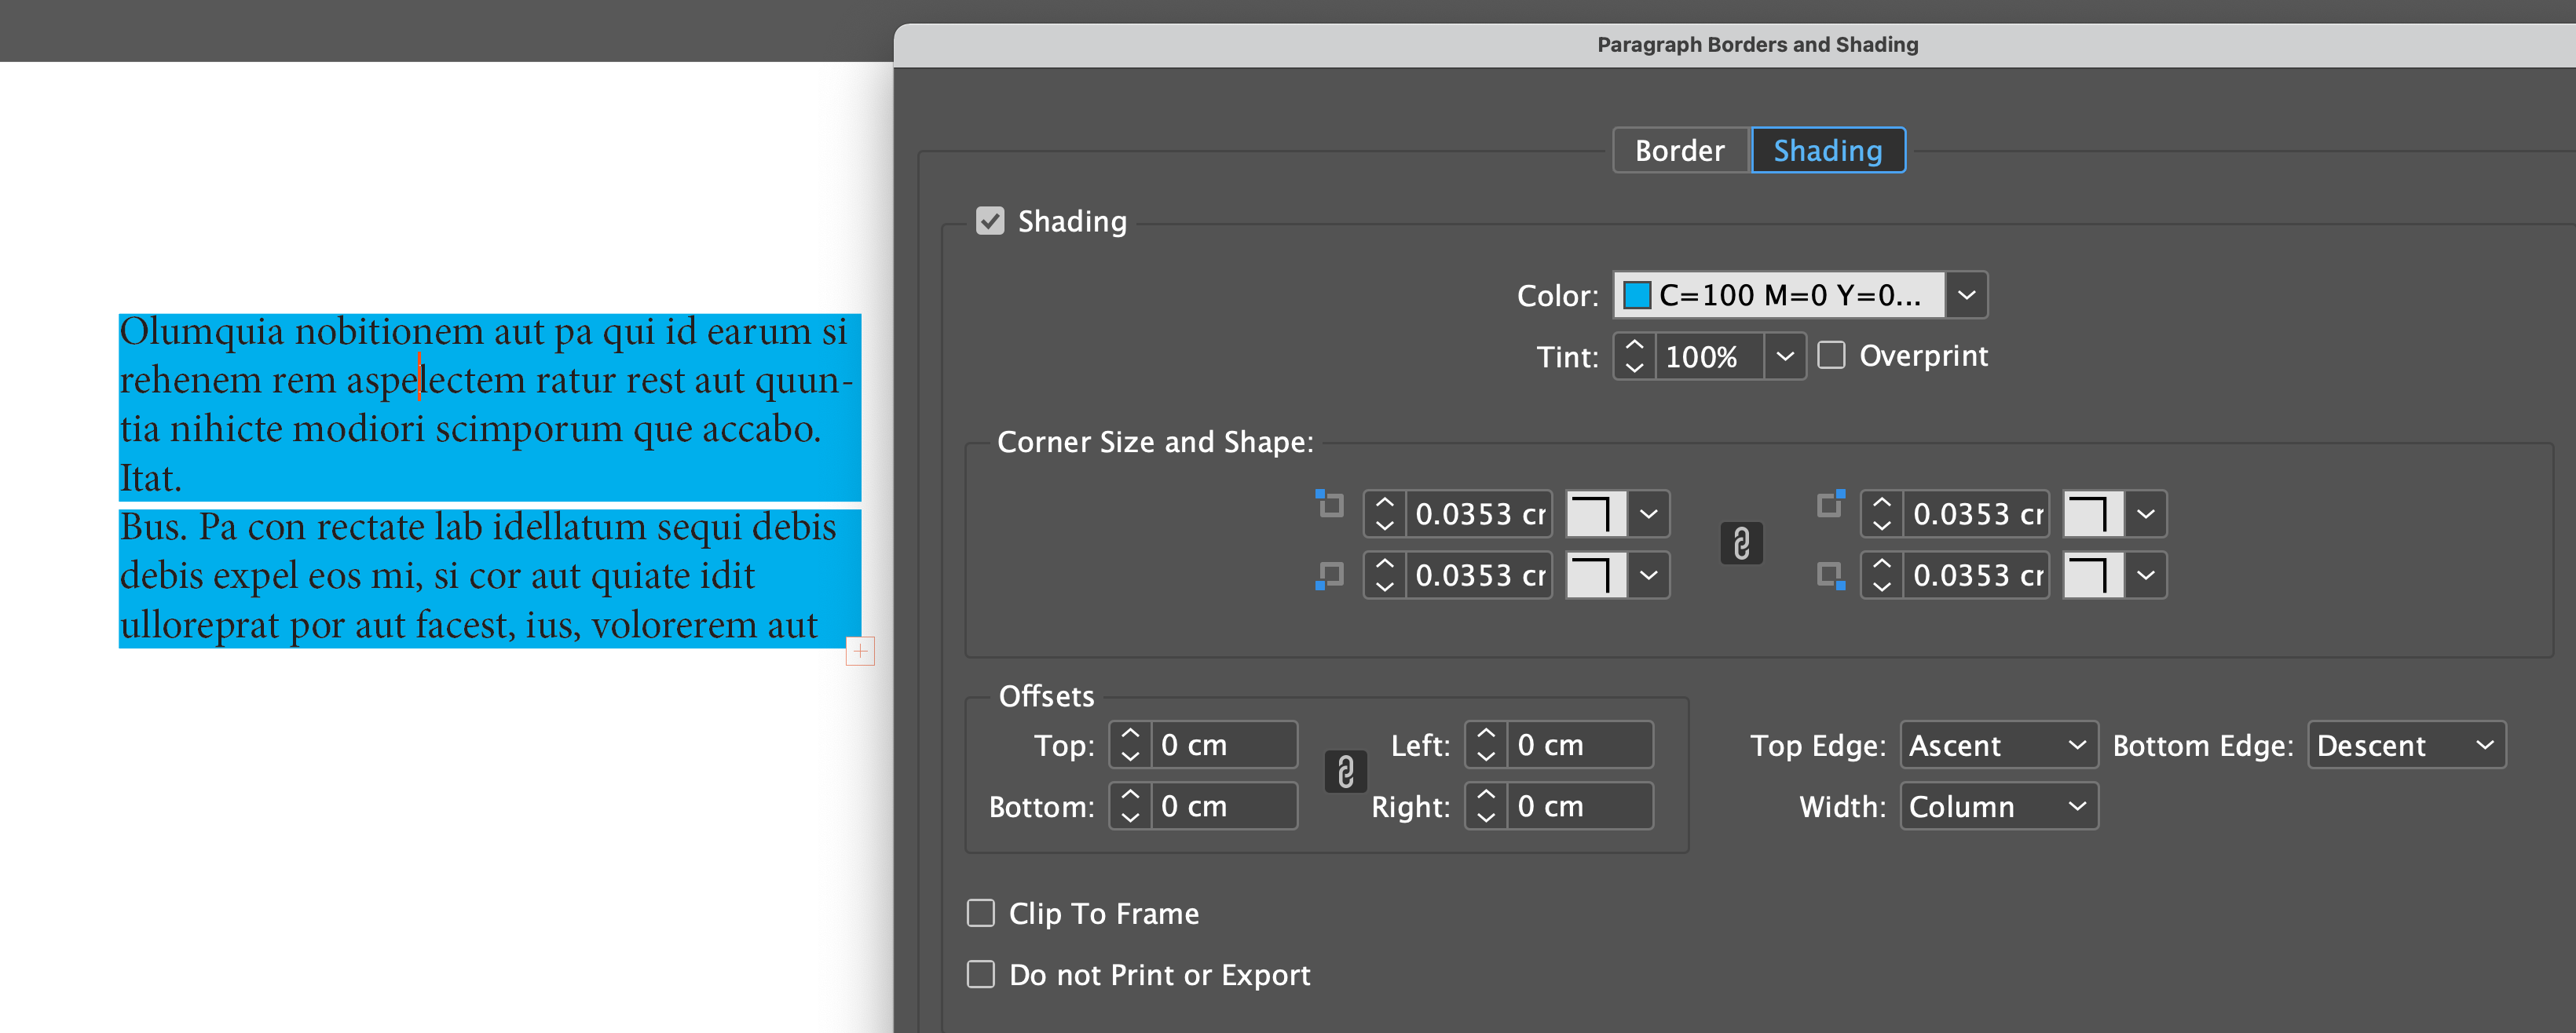
Task: Enable Clip To Frame option
Action: [981, 913]
